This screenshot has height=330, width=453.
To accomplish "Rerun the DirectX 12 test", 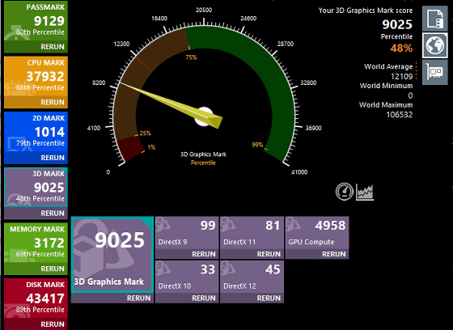I will click(x=269, y=298).
